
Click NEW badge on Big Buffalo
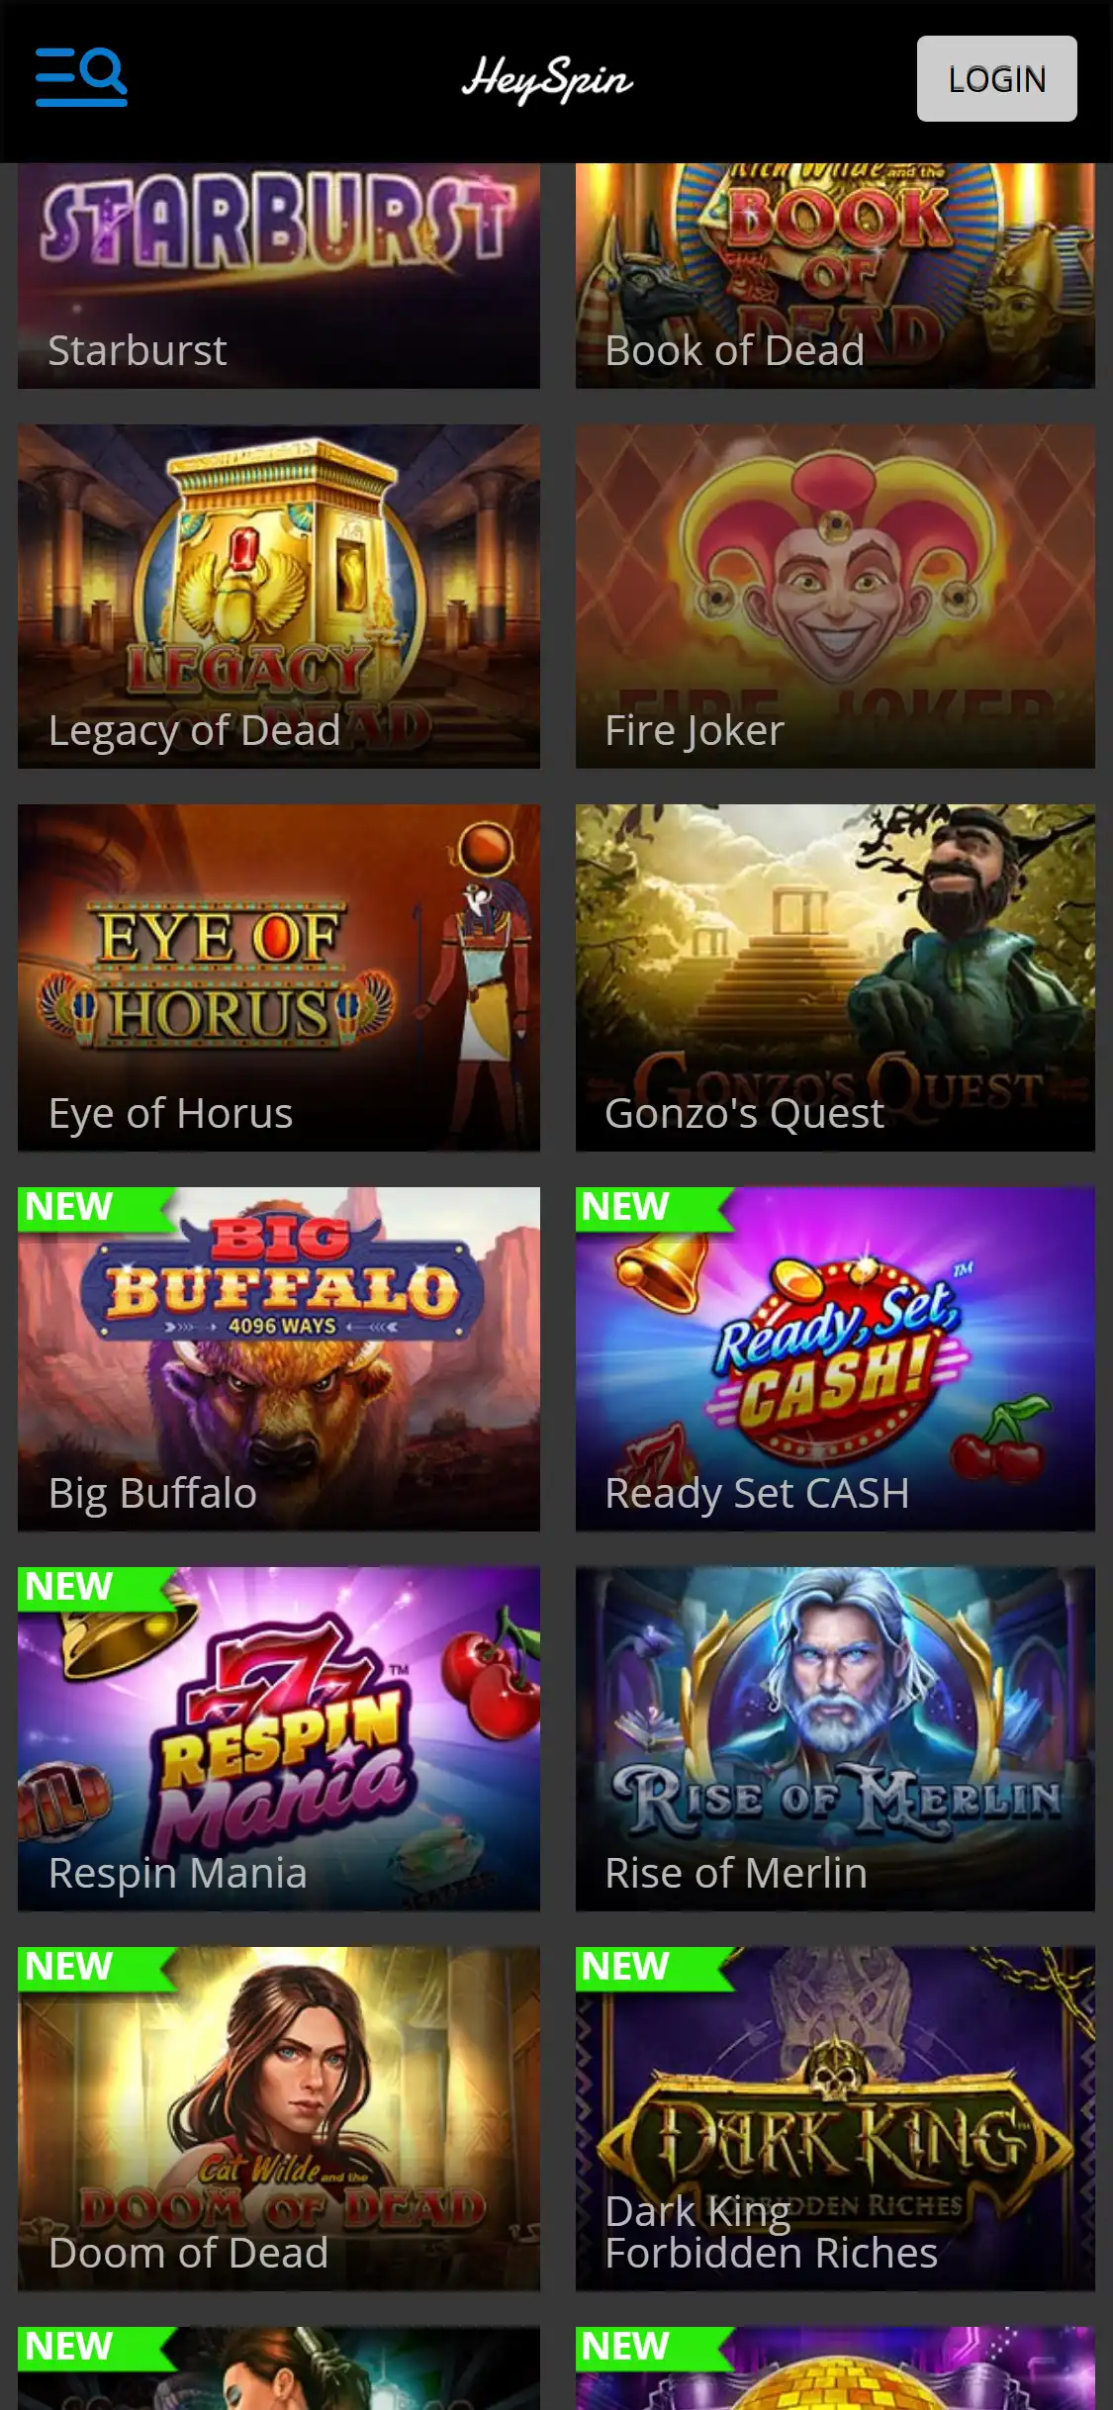tap(87, 1208)
